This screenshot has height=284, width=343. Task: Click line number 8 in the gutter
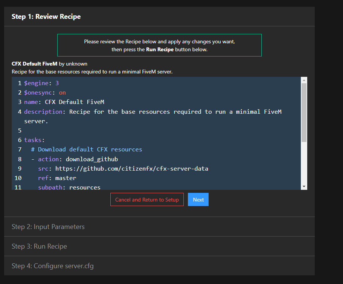[20, 159]
